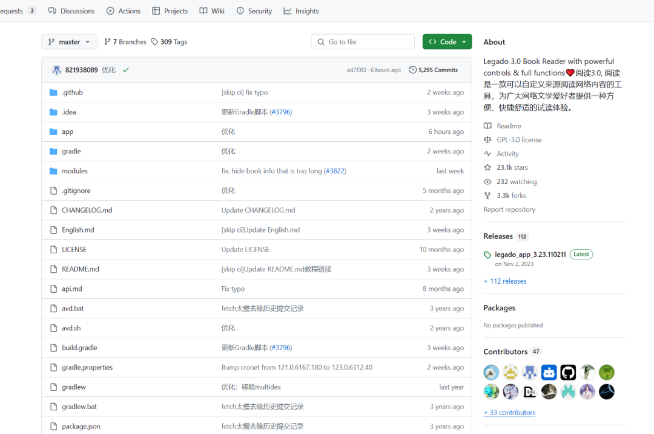Viewport: 654px width, 434px height.
Task: View 23.1k stars
Action: (x=512, y=167)
